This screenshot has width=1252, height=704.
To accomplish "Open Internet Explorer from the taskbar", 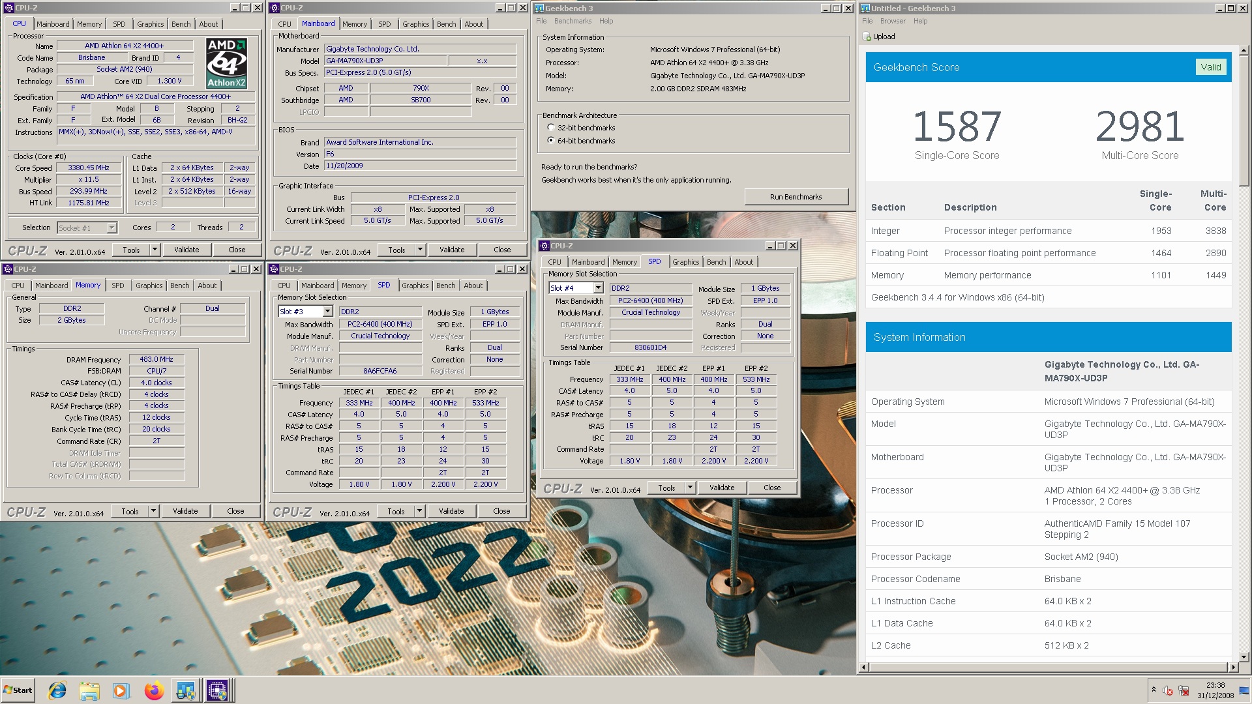I will pyautogui.click(x=57, y=690).
